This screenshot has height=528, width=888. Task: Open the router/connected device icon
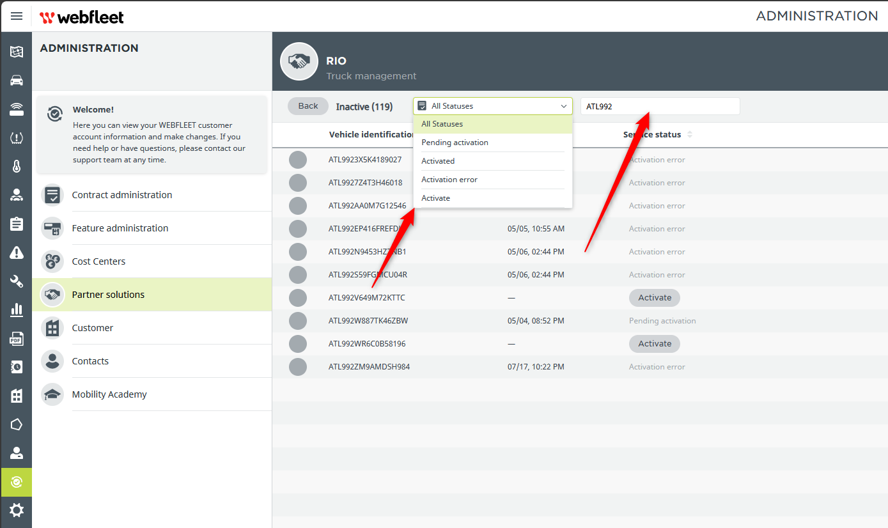coord(17,109)
